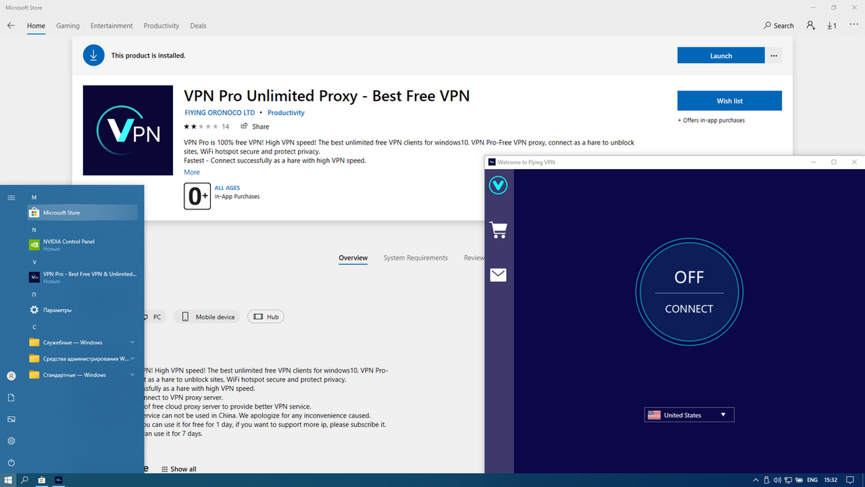Open the ALL AGES rating link

pos(227,188)
